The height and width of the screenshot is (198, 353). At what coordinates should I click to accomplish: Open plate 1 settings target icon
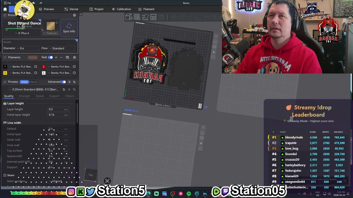pos(213,57)
